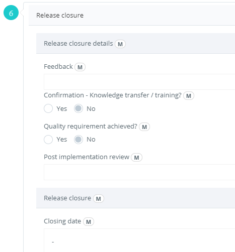Click into the Post implementation review field

139,172
